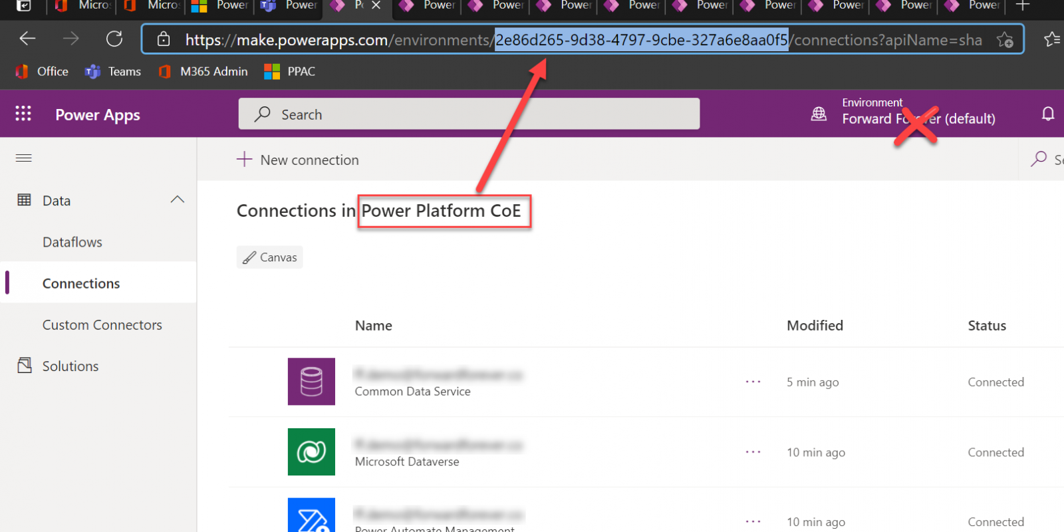Click the Power Apps title

tap(98, 114)
